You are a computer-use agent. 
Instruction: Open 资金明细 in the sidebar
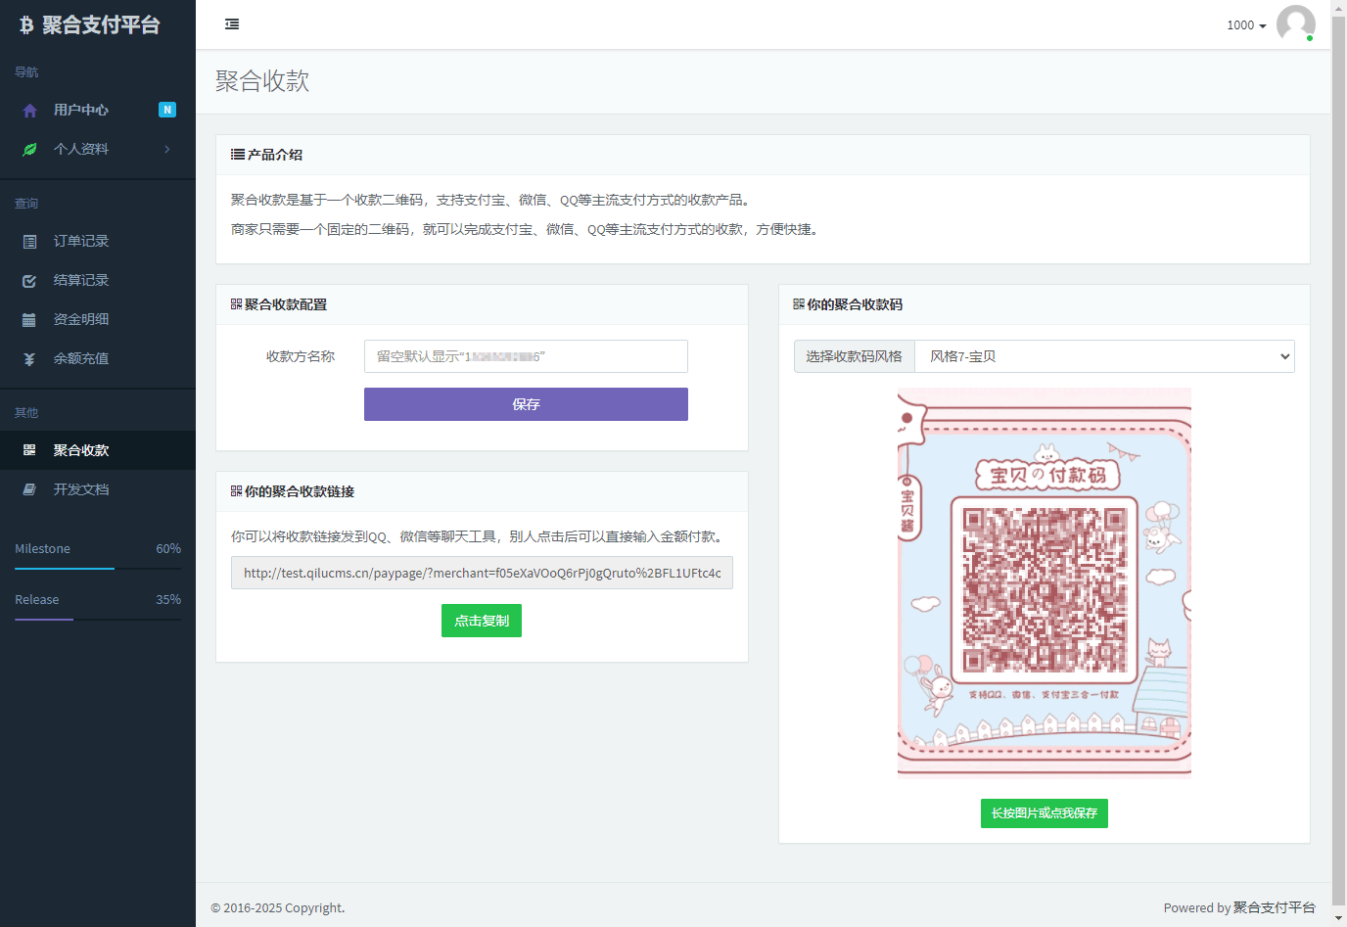[x=98, y=319]
